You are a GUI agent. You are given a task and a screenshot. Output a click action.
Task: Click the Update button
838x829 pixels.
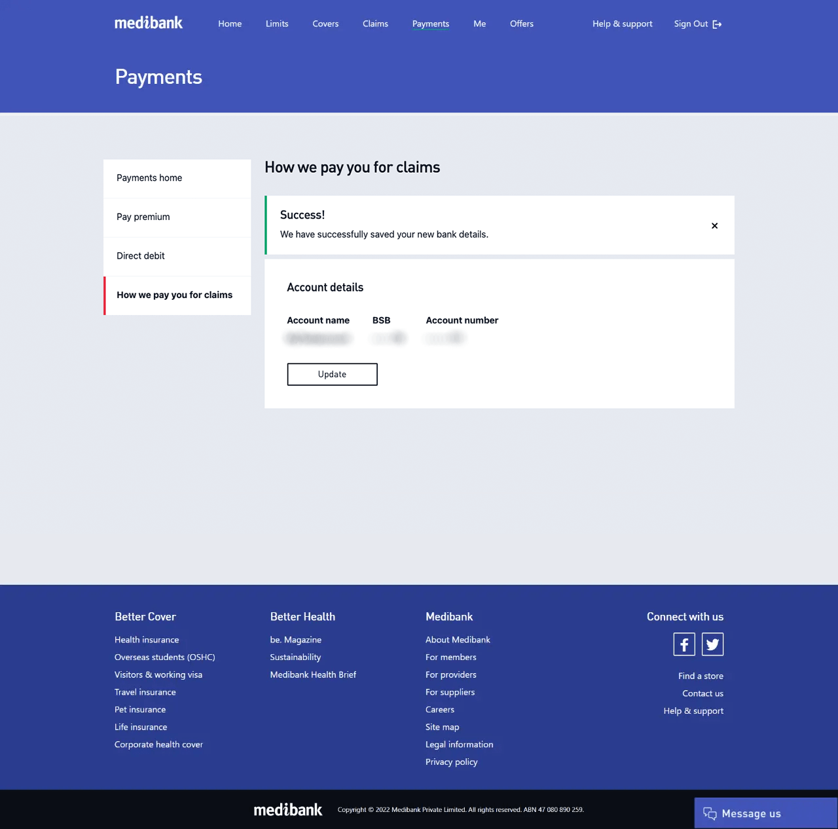(332, 375)
